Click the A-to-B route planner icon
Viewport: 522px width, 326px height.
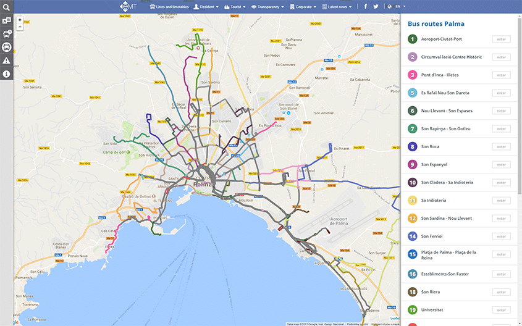coord(6,20)
